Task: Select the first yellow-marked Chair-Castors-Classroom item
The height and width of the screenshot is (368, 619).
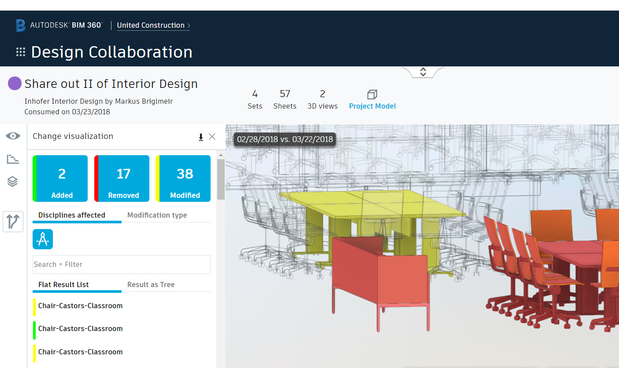Action: [x=80, y=306]
